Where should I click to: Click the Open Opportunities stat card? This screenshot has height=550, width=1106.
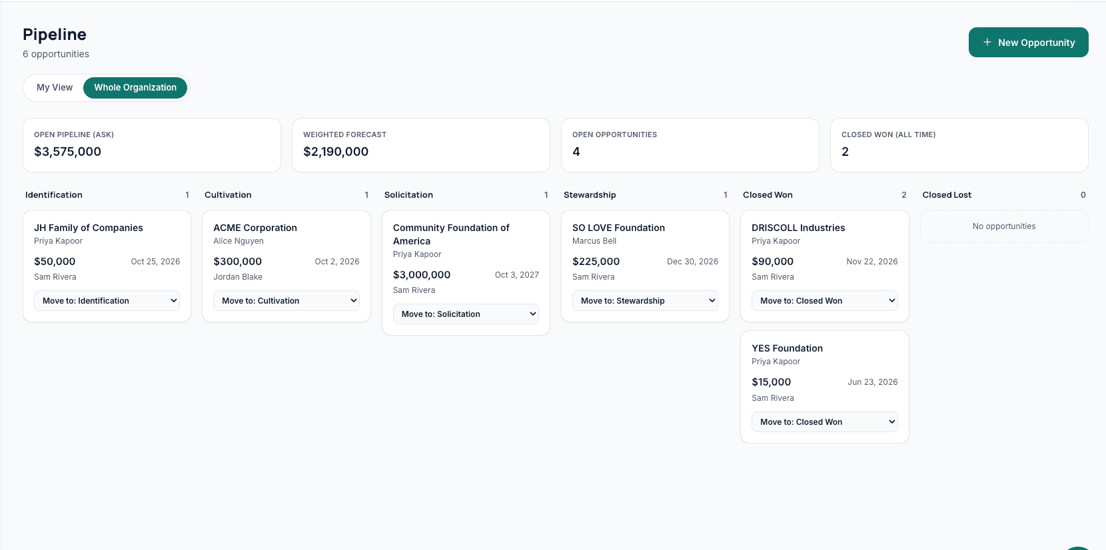pyautogui.click(x=690, y=145)
